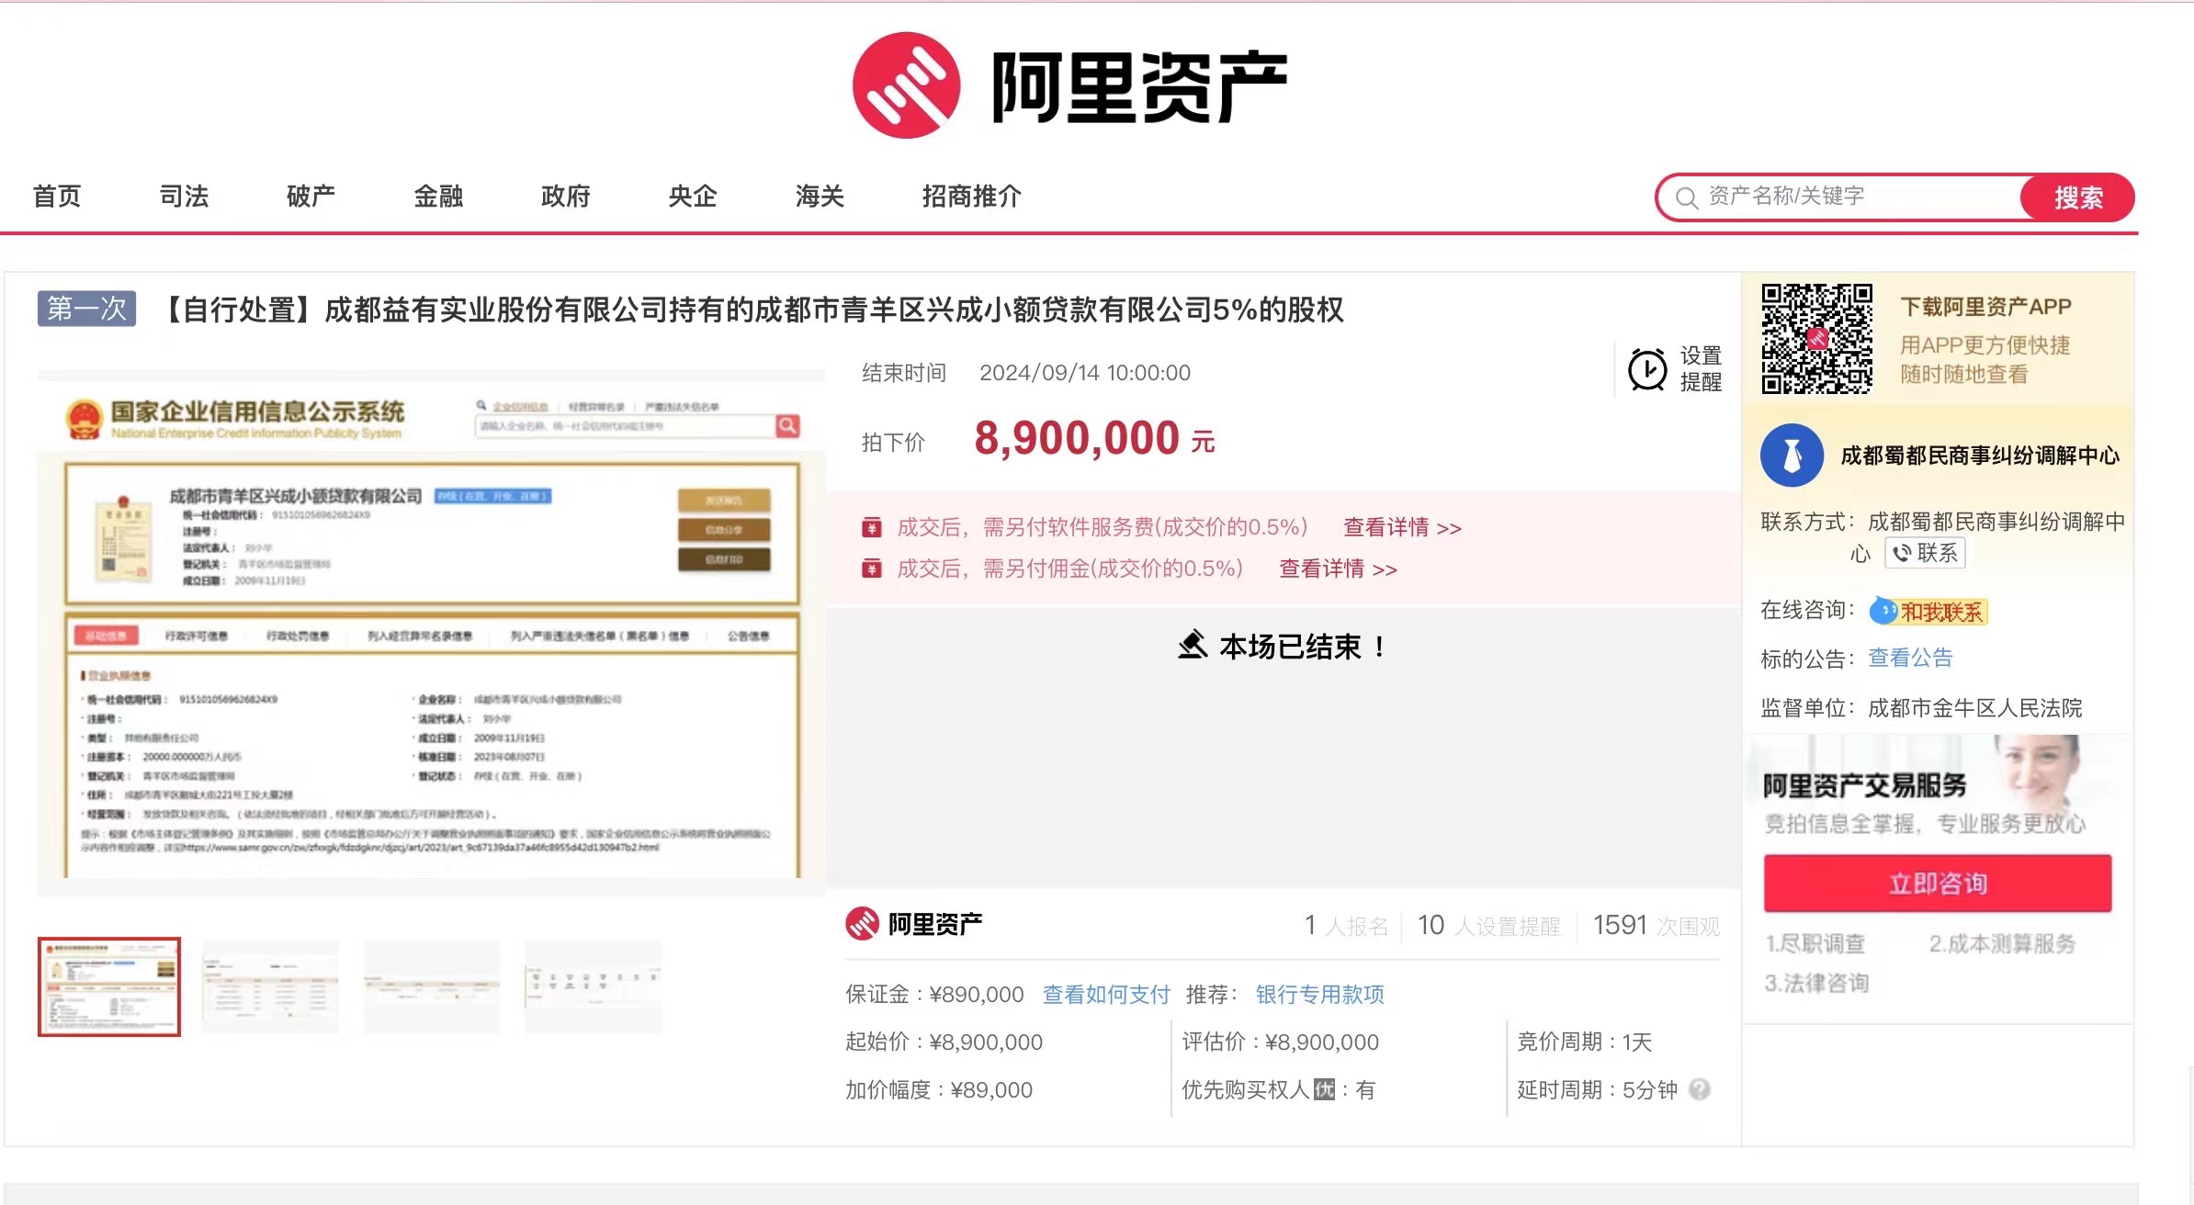The height and width of the screenshot is (1205, 2194).
Task: Click the red 立即咨询 button
Action: click(1938, 883)
